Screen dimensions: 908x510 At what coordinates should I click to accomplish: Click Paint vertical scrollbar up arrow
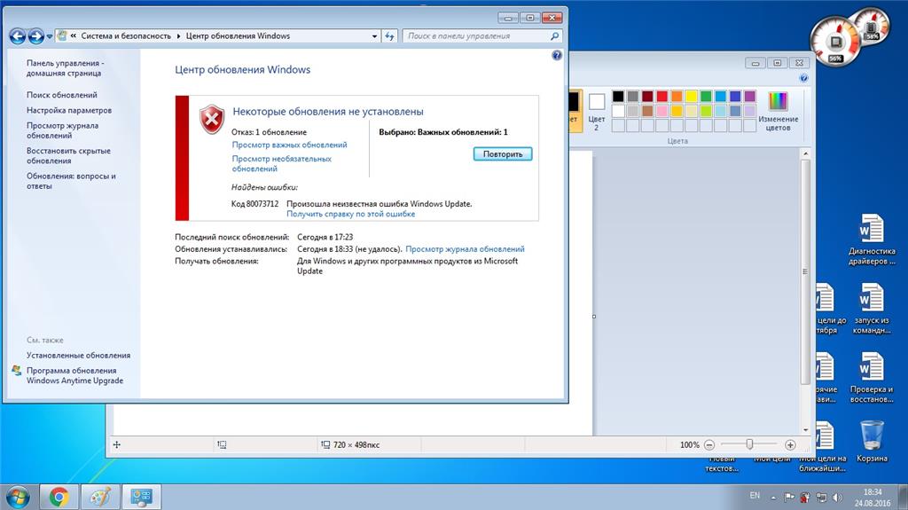[805, 154]
